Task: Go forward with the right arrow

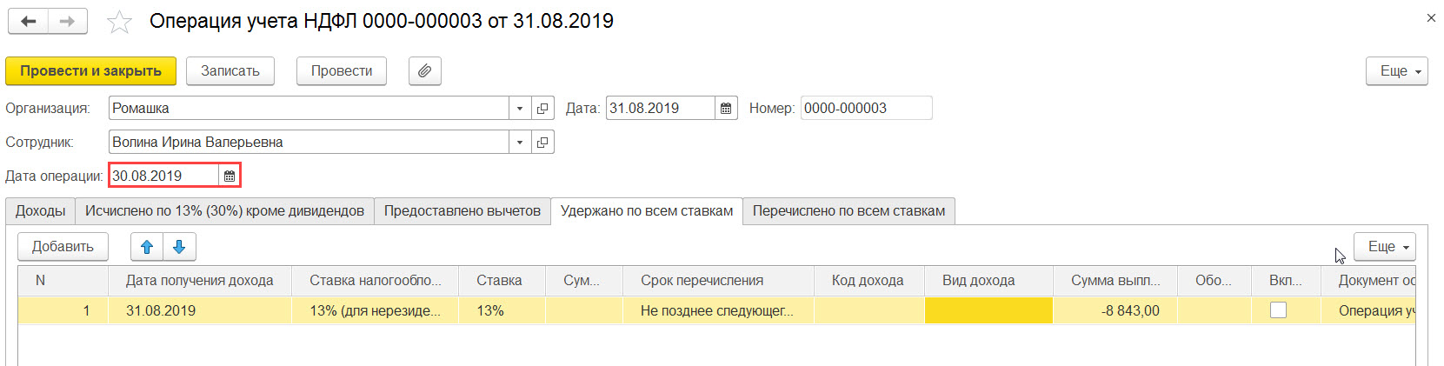Action: tap(68, 22)
